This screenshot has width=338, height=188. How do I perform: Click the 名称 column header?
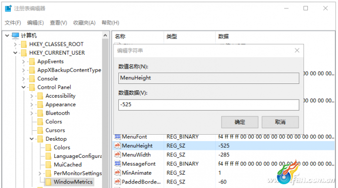pos(120,37)
